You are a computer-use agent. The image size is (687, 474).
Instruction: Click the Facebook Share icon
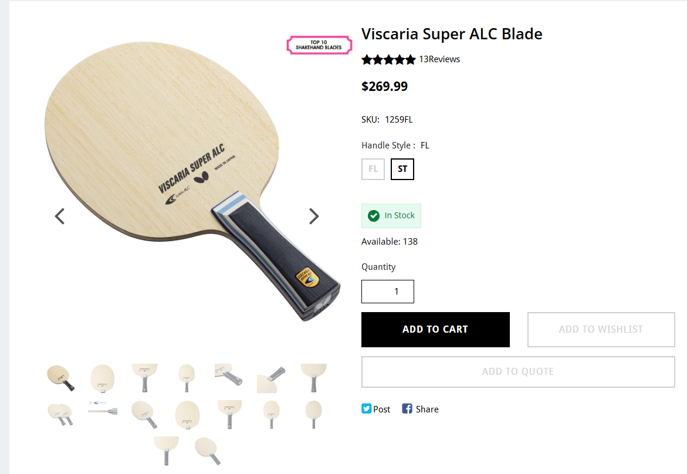(407, 409)
